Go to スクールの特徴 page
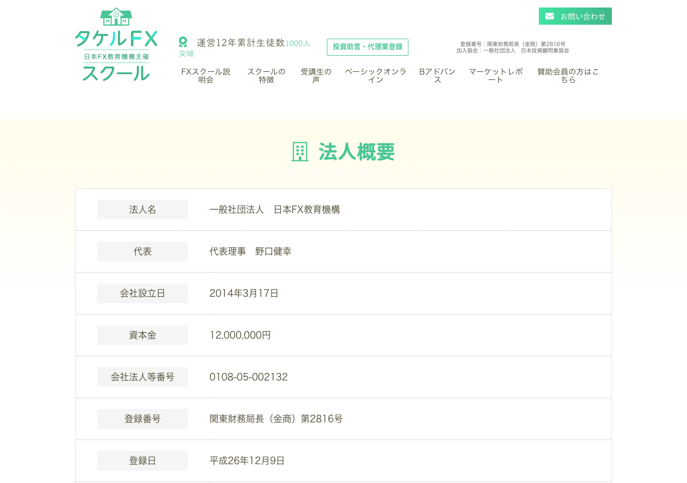This screenshot has height=483, width=687. (x=266, y=76)
